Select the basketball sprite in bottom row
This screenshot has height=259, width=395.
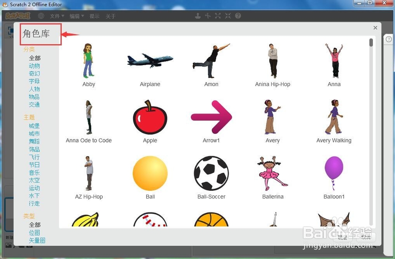tap(211, 220)
